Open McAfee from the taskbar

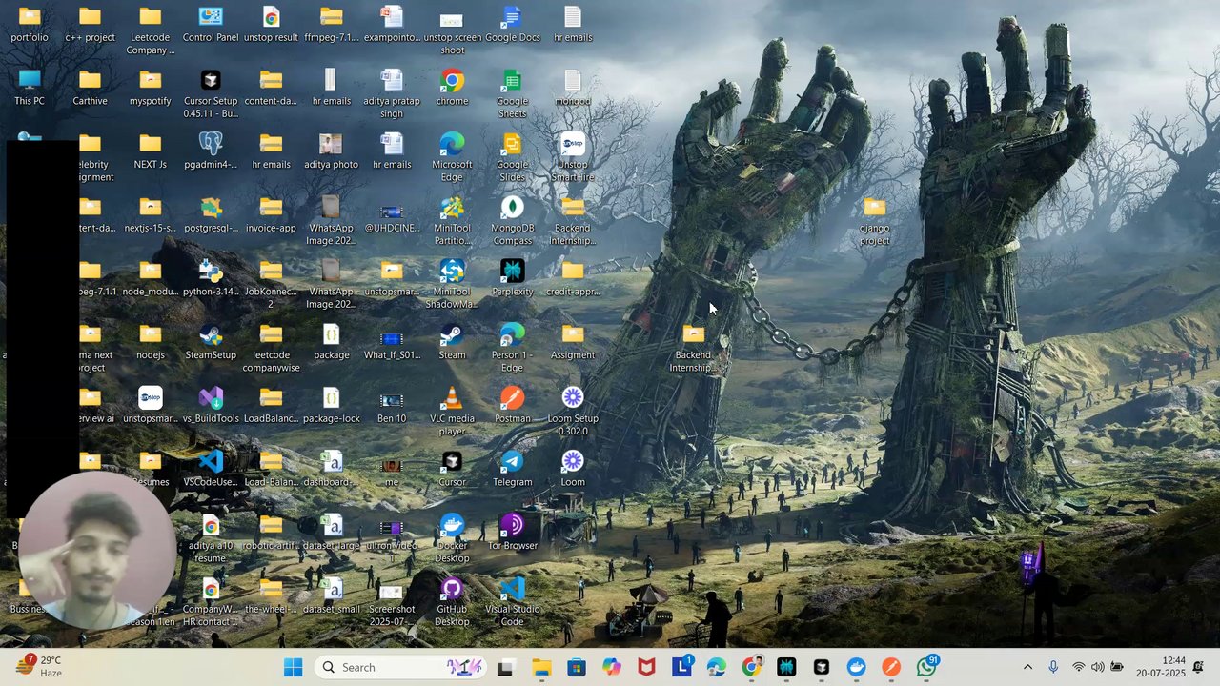(646, 667)
